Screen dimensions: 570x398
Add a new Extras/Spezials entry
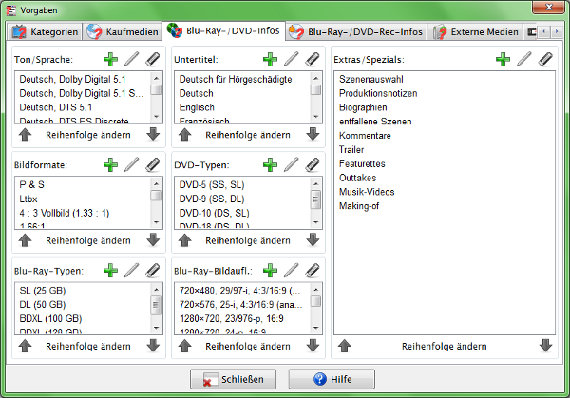tap(503, 60)
